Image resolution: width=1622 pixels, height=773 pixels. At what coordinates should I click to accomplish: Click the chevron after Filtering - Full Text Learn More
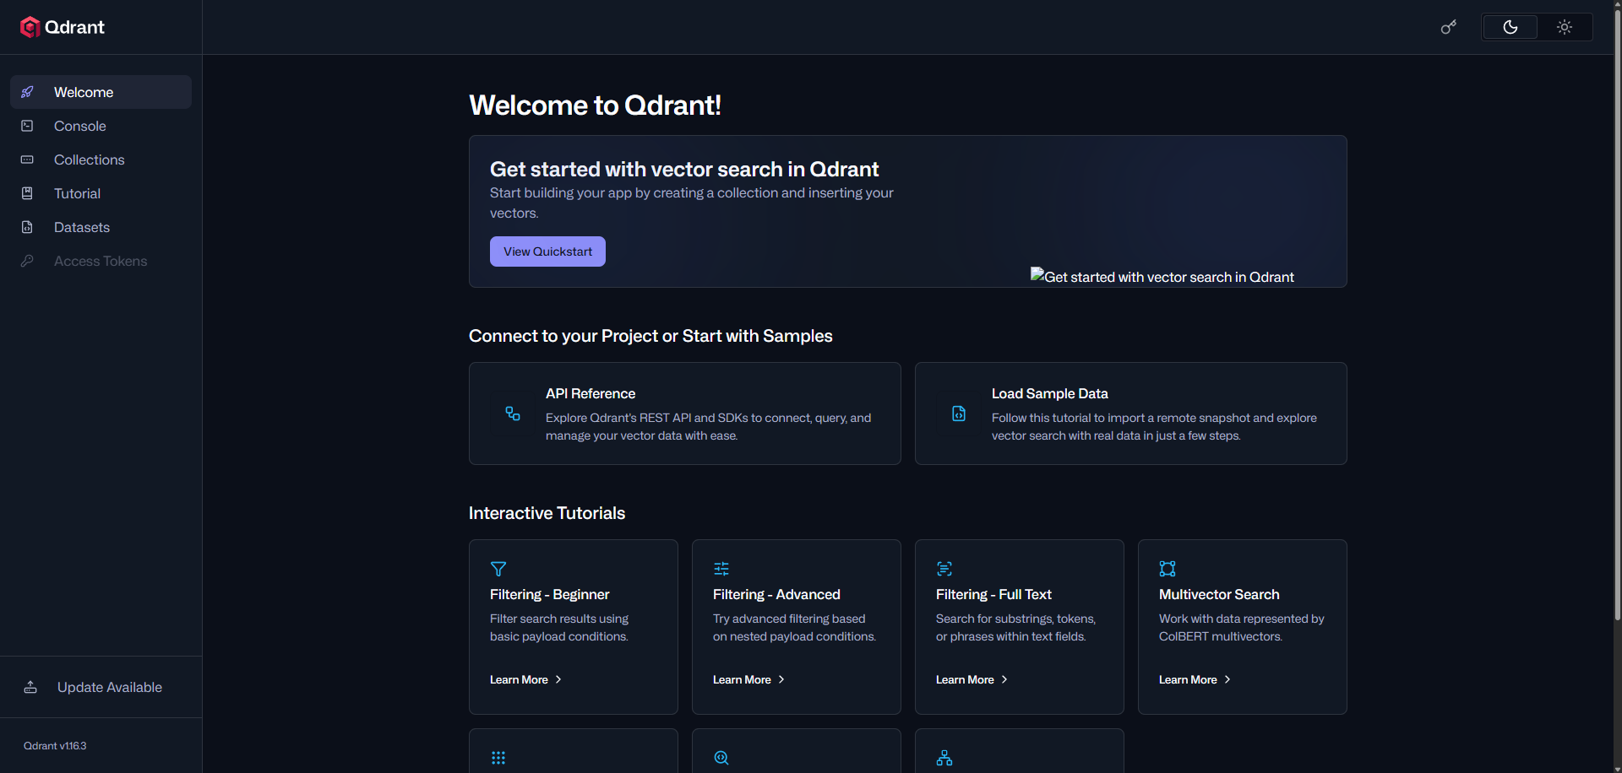pyautogui.click(x=1004, y=679)
